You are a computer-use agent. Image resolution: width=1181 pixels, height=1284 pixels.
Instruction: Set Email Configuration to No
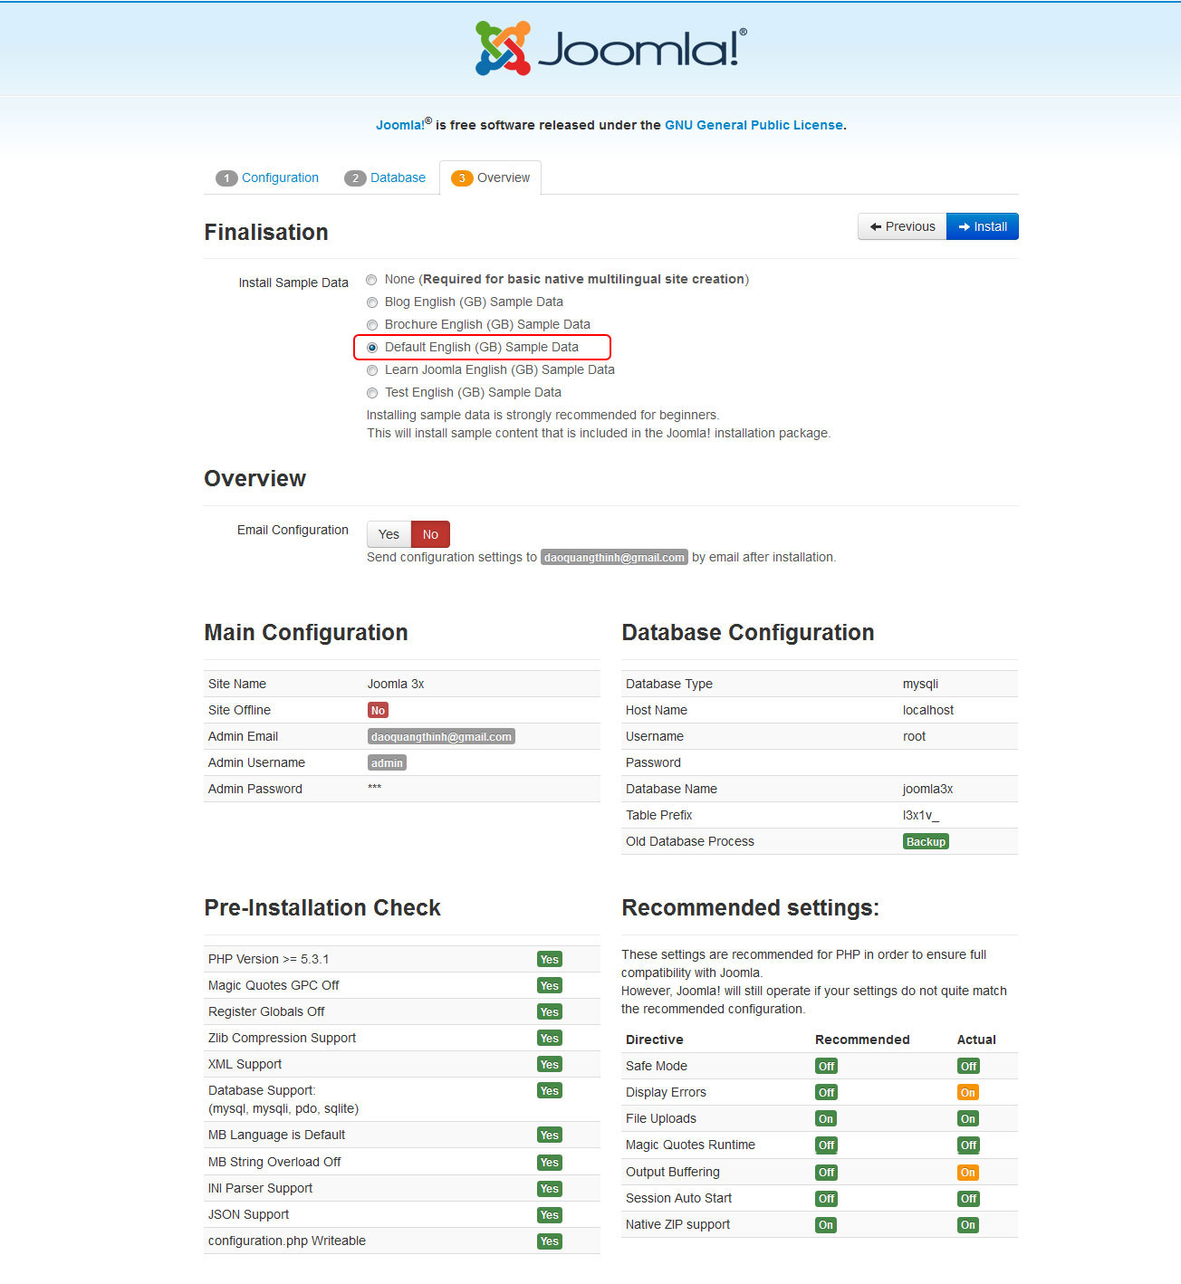pyautogui.click(x=430, y=534)
